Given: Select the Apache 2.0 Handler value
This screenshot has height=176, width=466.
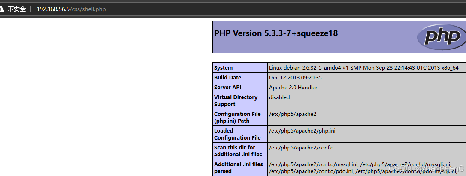Looking at the screenshot, I should 293,87.
